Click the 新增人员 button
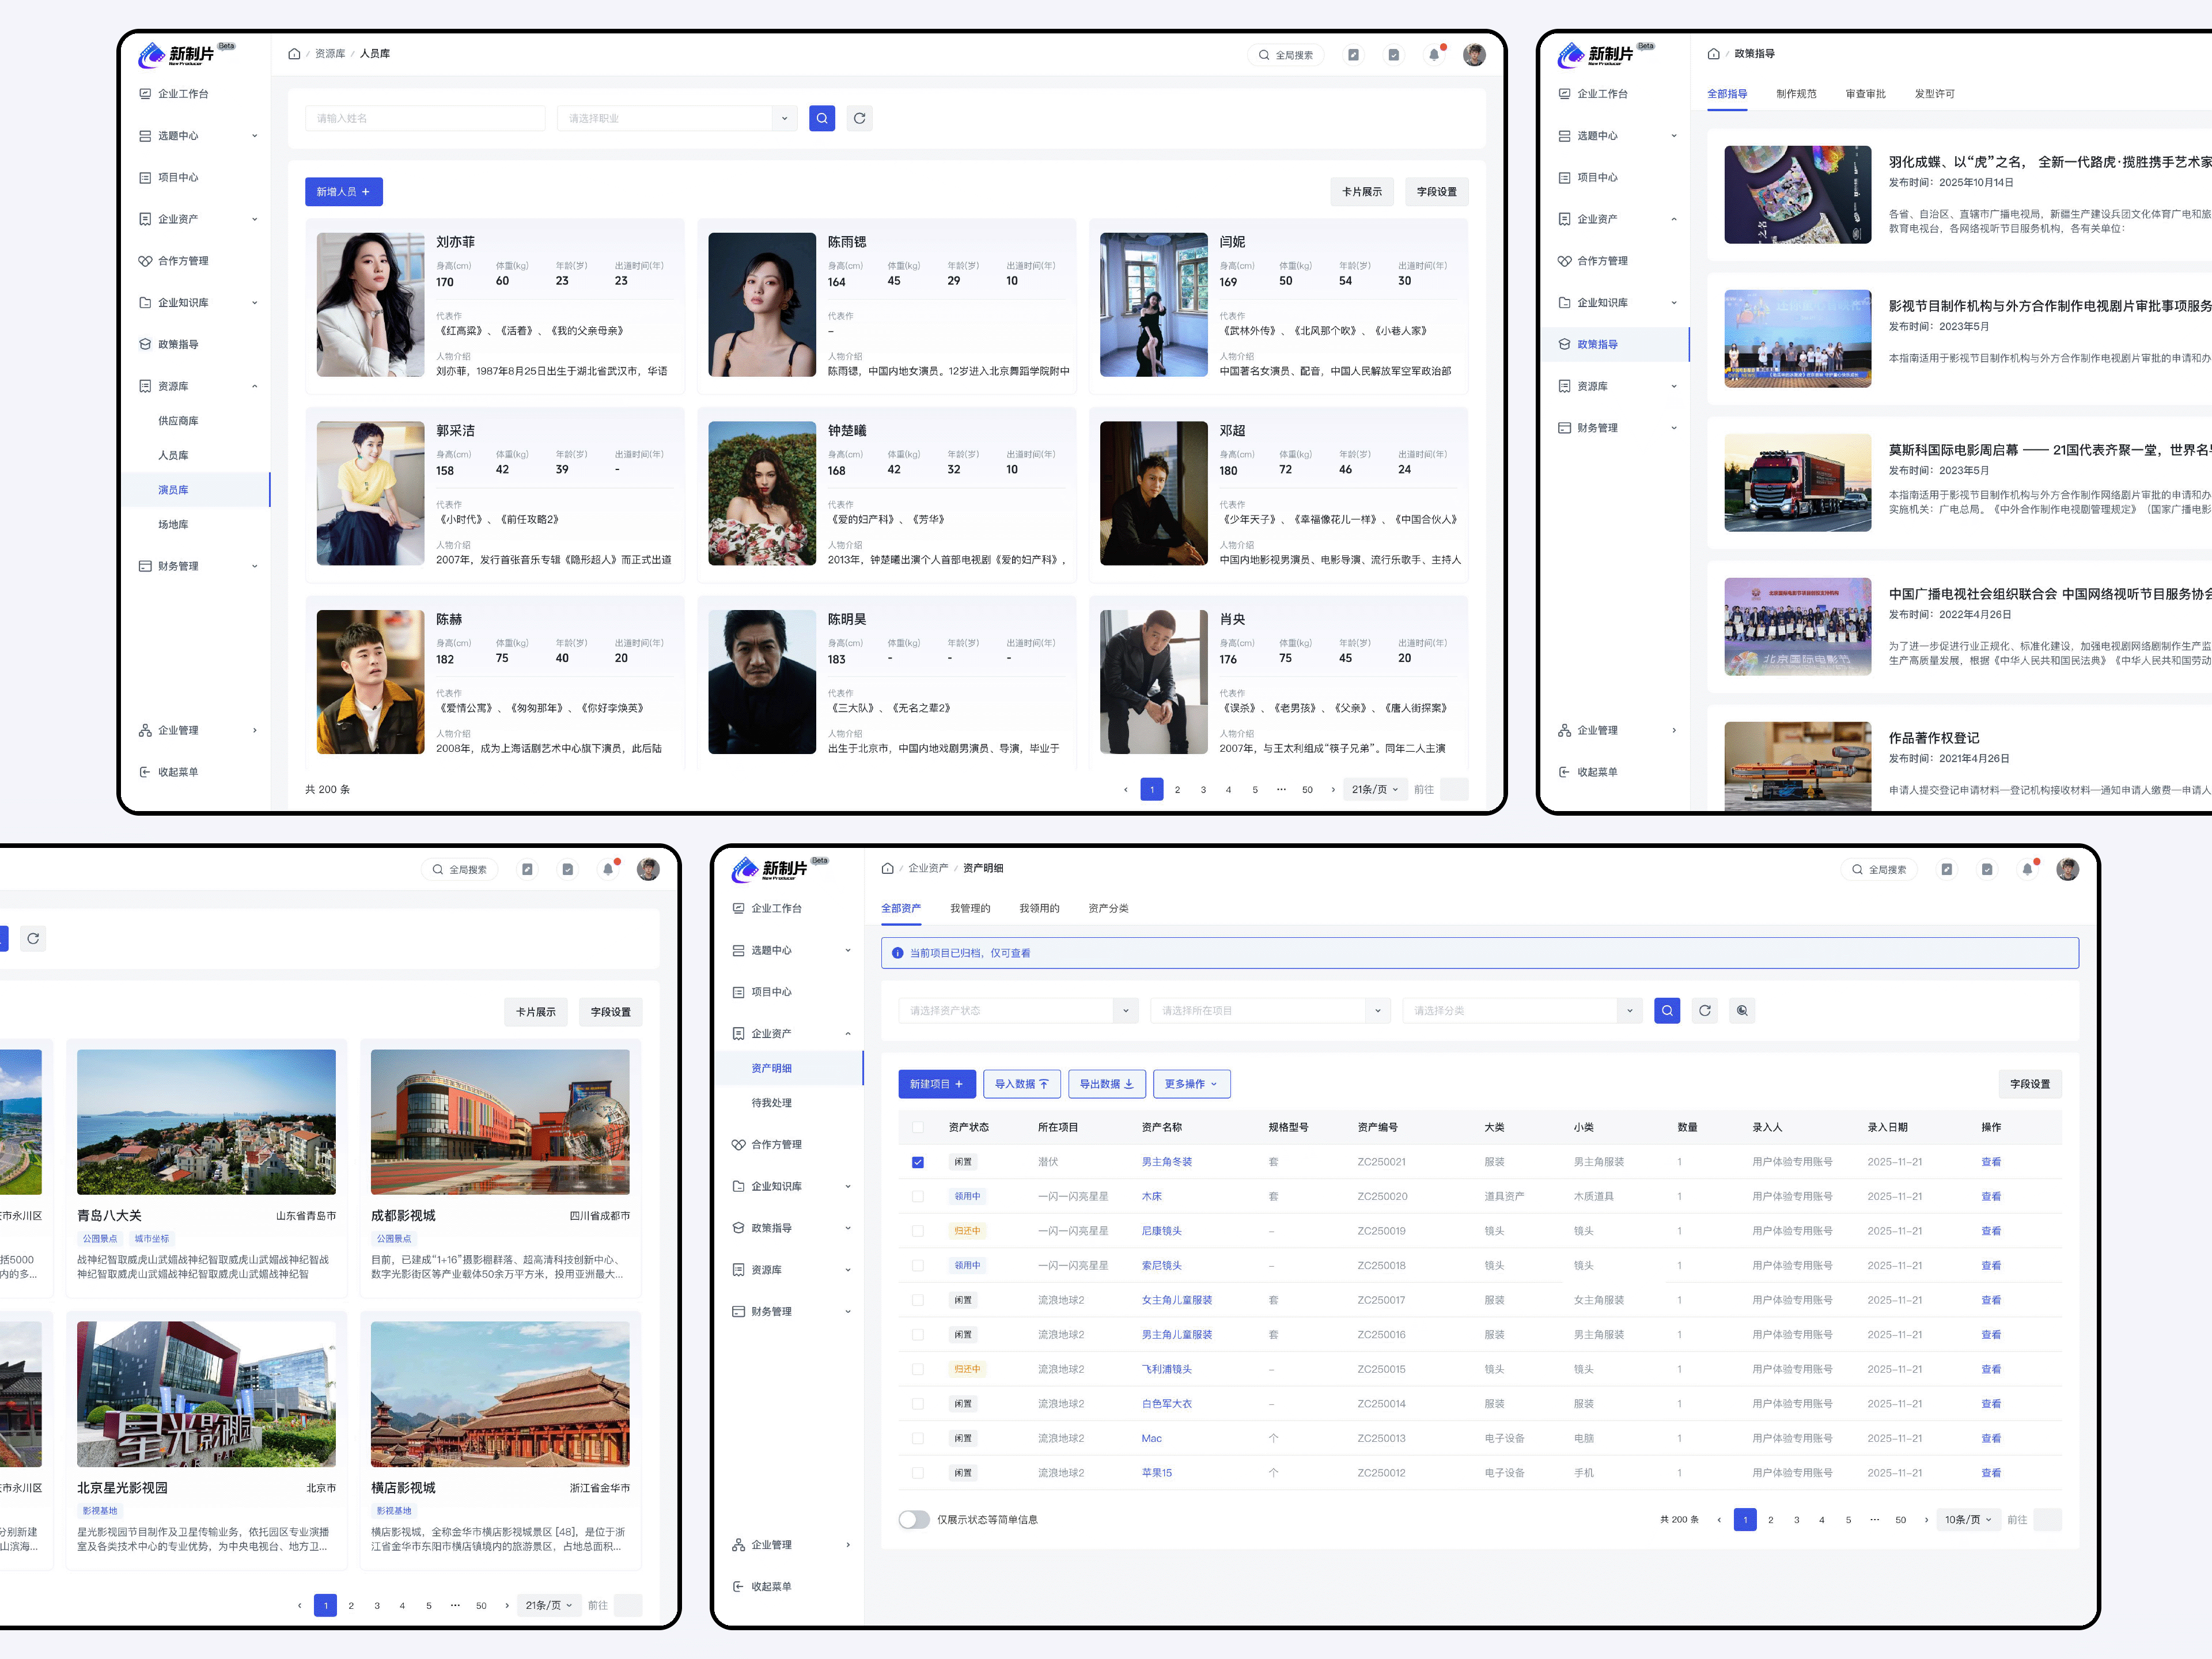The image size is (2212, 1659). (x=343, y=191)
